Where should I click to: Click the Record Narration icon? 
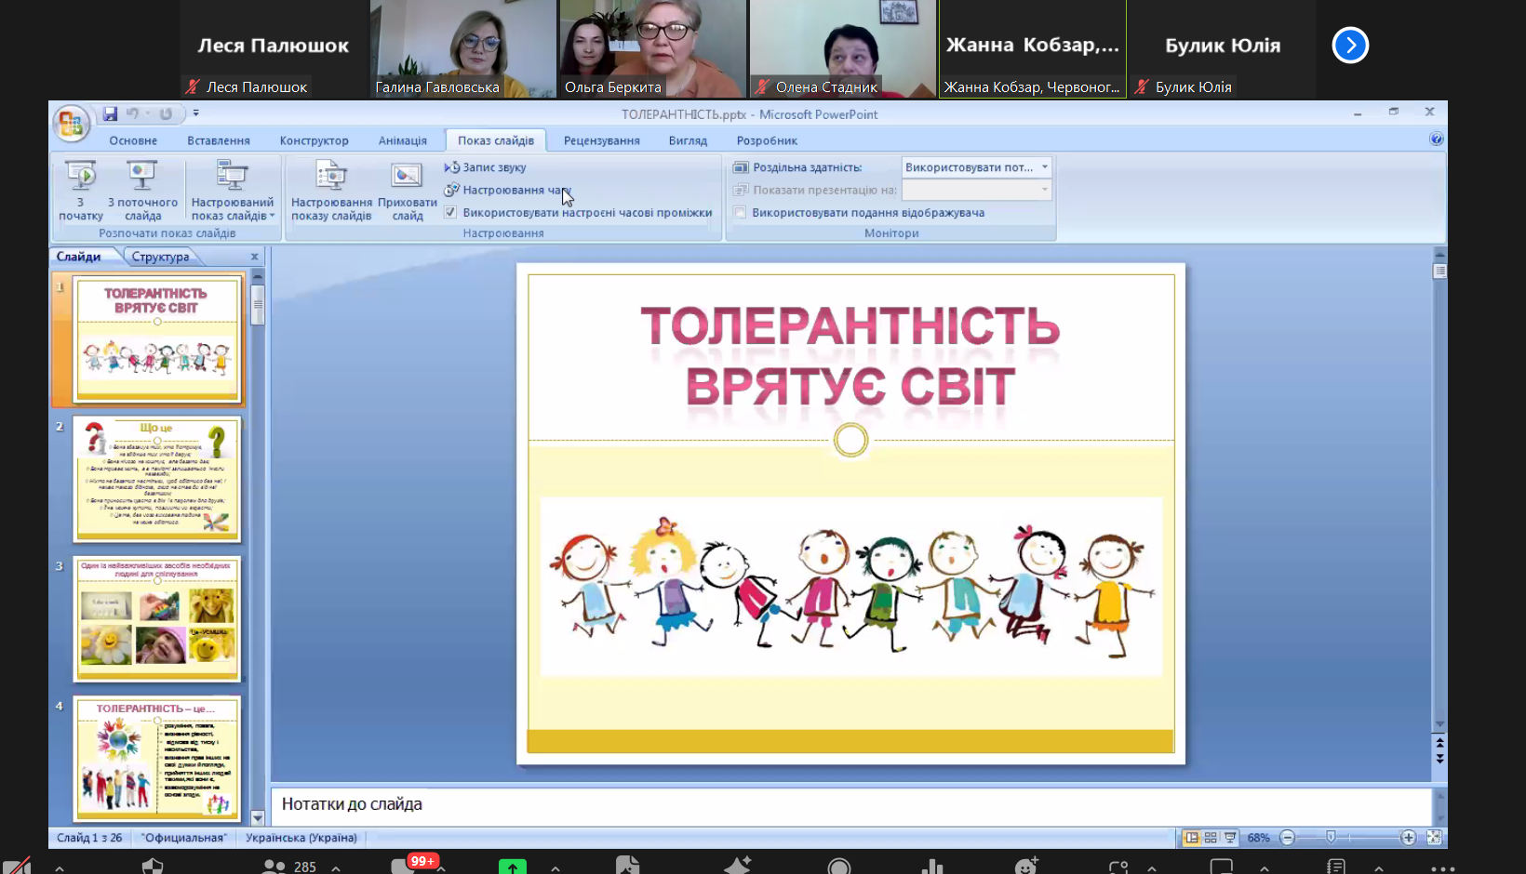coord(452,167)
